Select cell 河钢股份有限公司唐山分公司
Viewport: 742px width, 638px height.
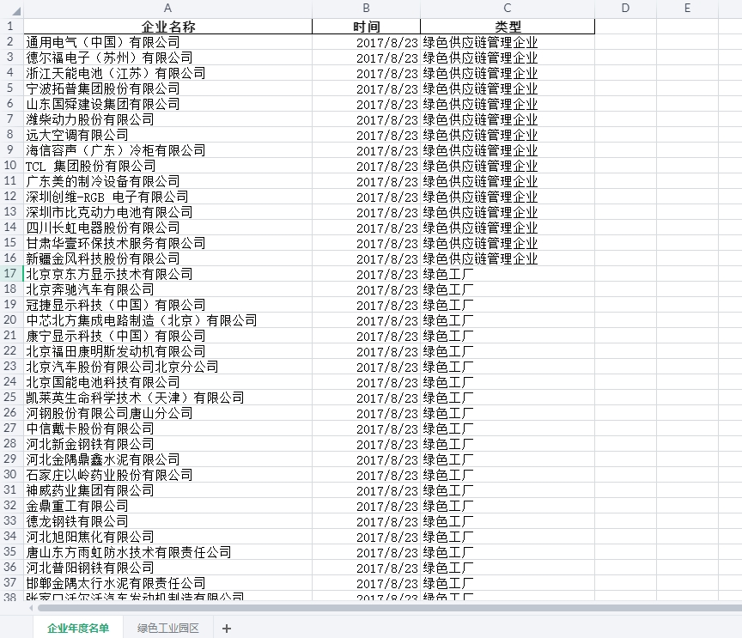[x=168, y=413]
